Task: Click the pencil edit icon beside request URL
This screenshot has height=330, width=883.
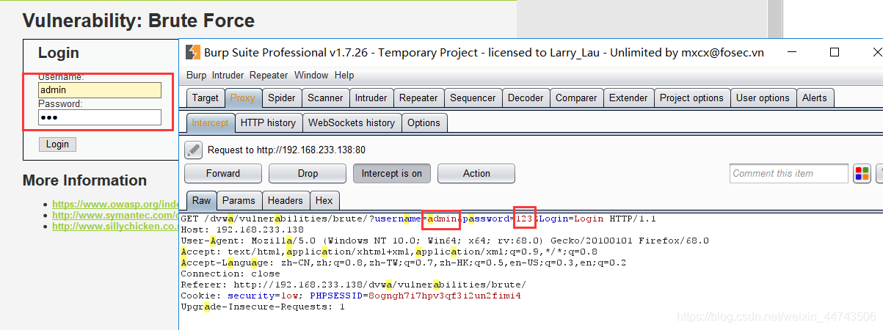Action: (193, 150)
